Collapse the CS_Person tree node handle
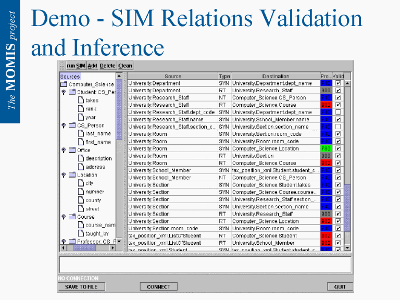The width and height of the screenshot is (400, 300). pos(64,126)
